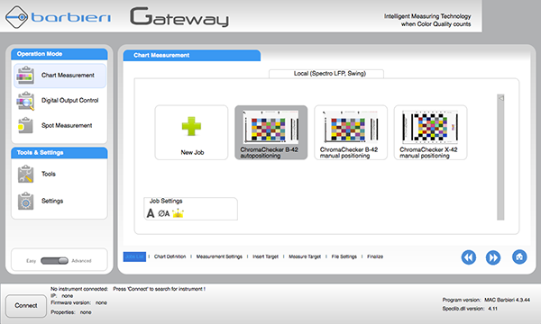541x324 pixels.
Task: Toggle the Easy/Advanced mode switch
Action: point(54,261)
